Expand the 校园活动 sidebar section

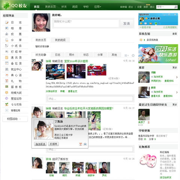click(15, 119)
